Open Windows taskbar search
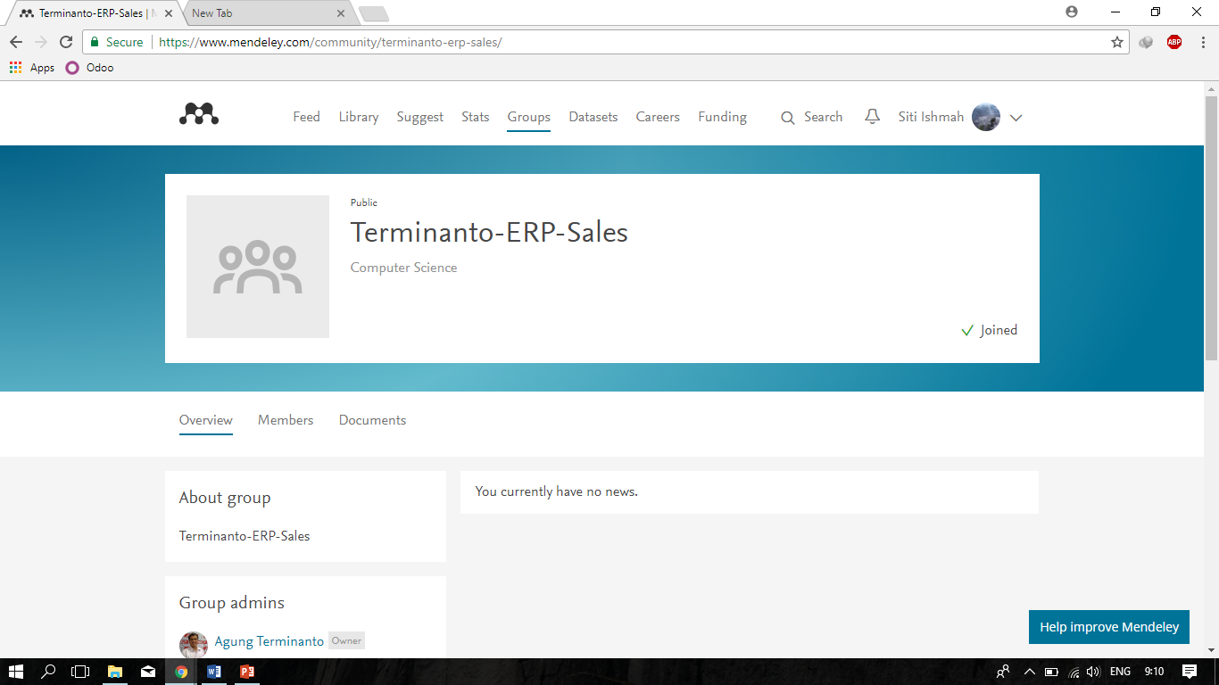This screenshot has width=1219, height=685. 48,672
